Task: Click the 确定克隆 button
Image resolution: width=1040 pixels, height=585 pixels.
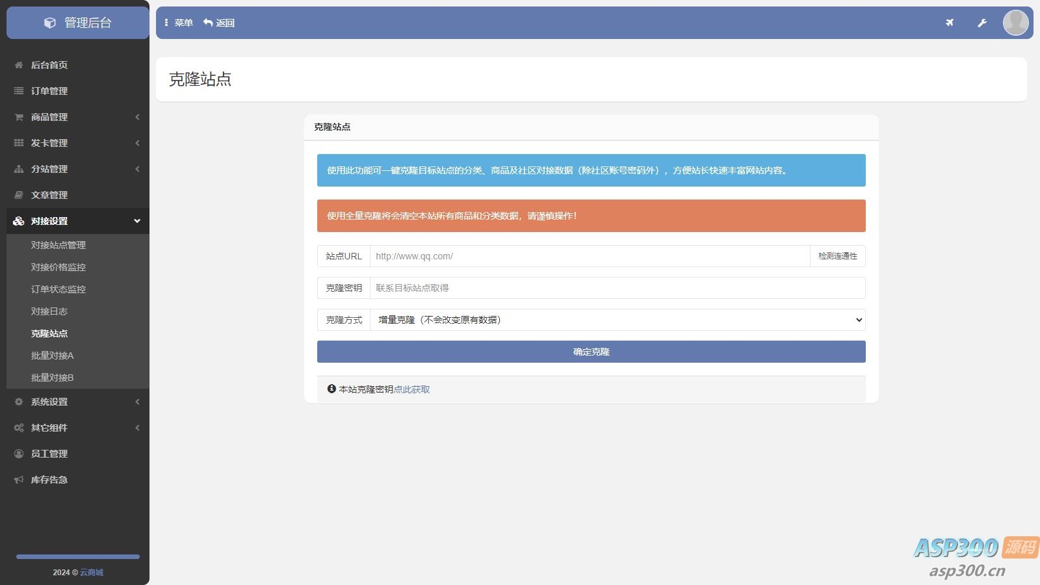Action: coord(591,352)
